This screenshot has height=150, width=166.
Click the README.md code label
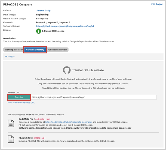point(39,138)
